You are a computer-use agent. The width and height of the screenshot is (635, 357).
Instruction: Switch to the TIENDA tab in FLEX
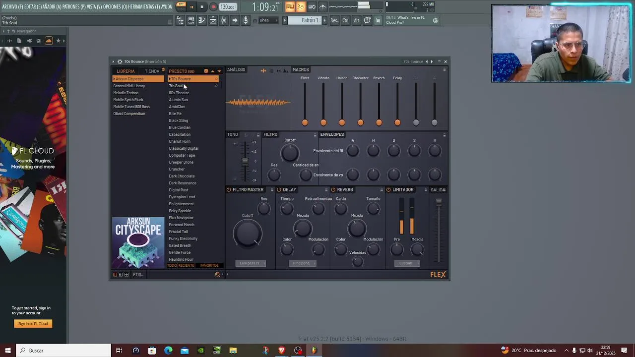coord(152,71)
